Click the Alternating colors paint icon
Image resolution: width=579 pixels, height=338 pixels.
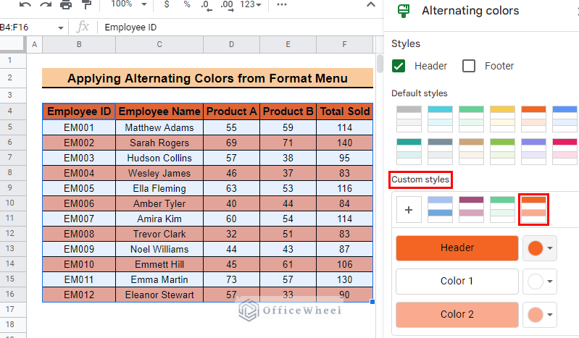(404, 11)
